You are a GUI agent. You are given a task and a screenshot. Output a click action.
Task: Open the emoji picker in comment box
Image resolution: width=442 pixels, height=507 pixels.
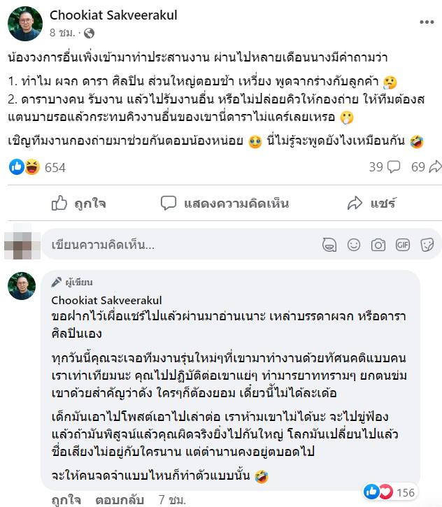pos(354,245)
